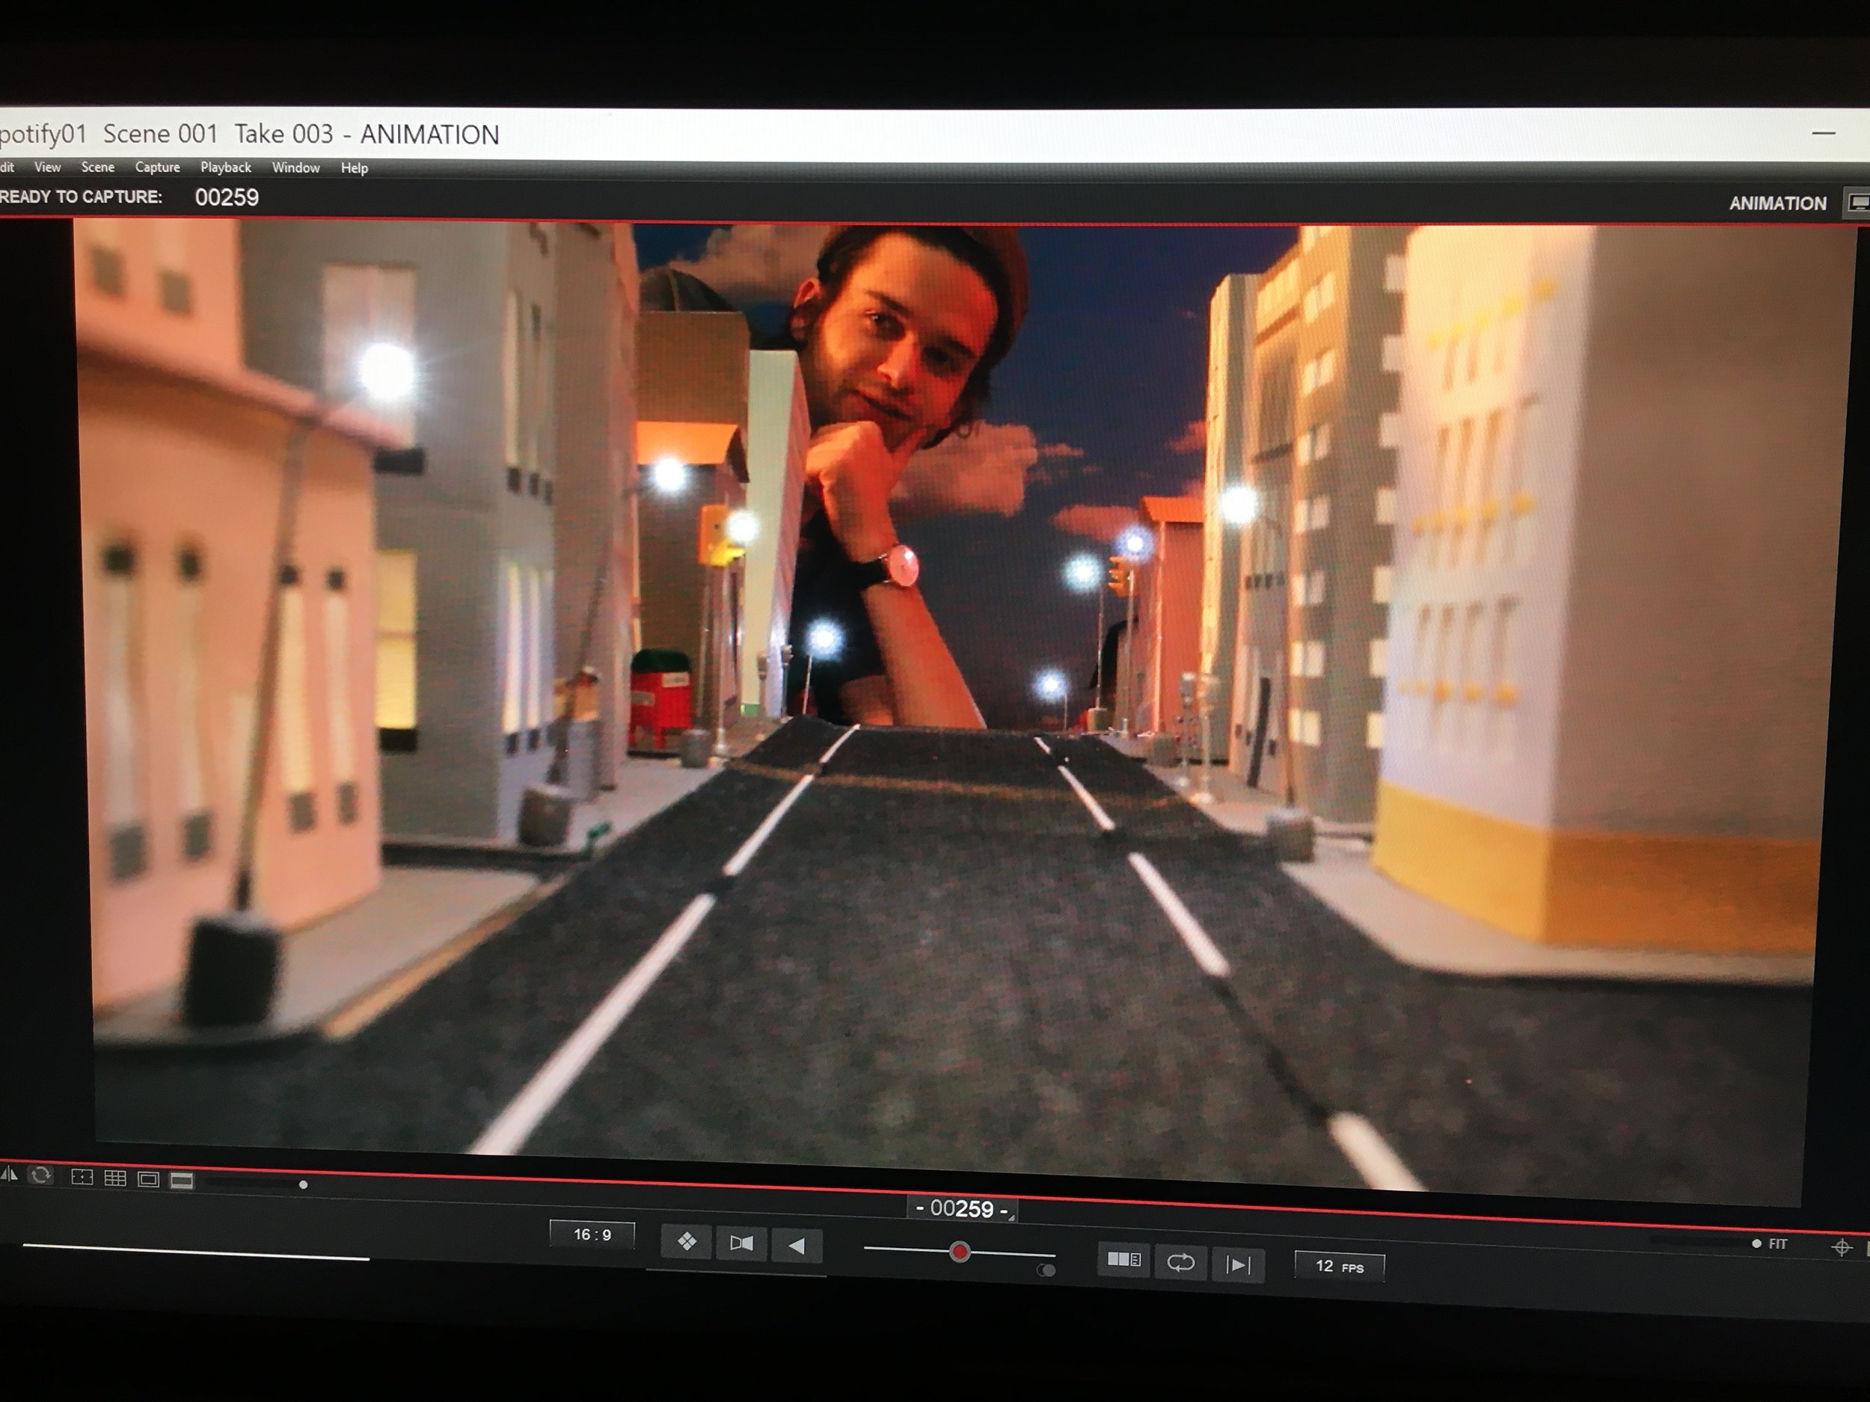Open the Help menu
The width and height of the screenshot is (1870, 1402).
tap(355, 168)
